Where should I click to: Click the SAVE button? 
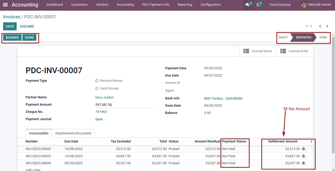coord(10,26)
